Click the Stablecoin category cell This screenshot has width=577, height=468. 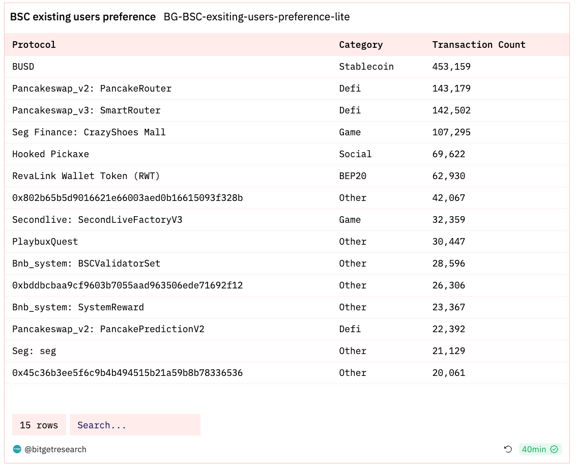(x=366, y=67)
